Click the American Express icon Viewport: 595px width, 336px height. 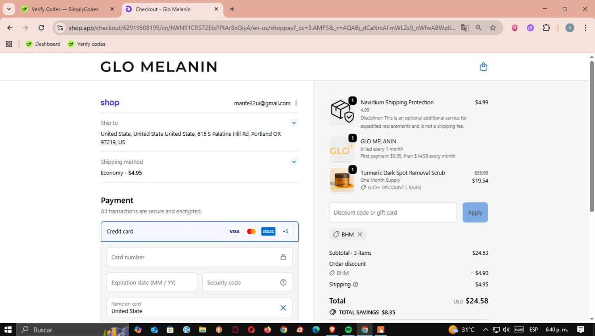tap(268, 231)
